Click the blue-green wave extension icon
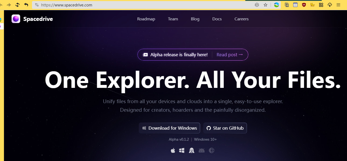The width and height of the screenshot is (347, 161). 276,5
